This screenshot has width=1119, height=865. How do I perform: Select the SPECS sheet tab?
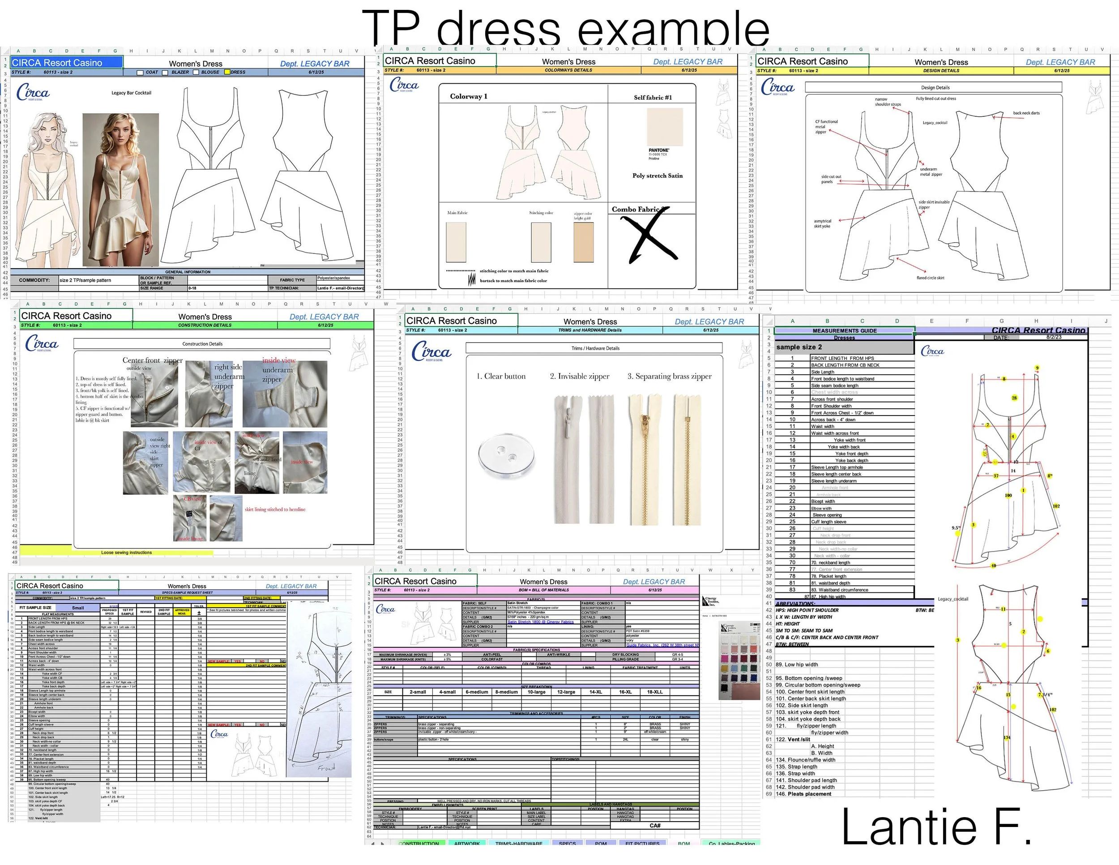coord(567,843)
